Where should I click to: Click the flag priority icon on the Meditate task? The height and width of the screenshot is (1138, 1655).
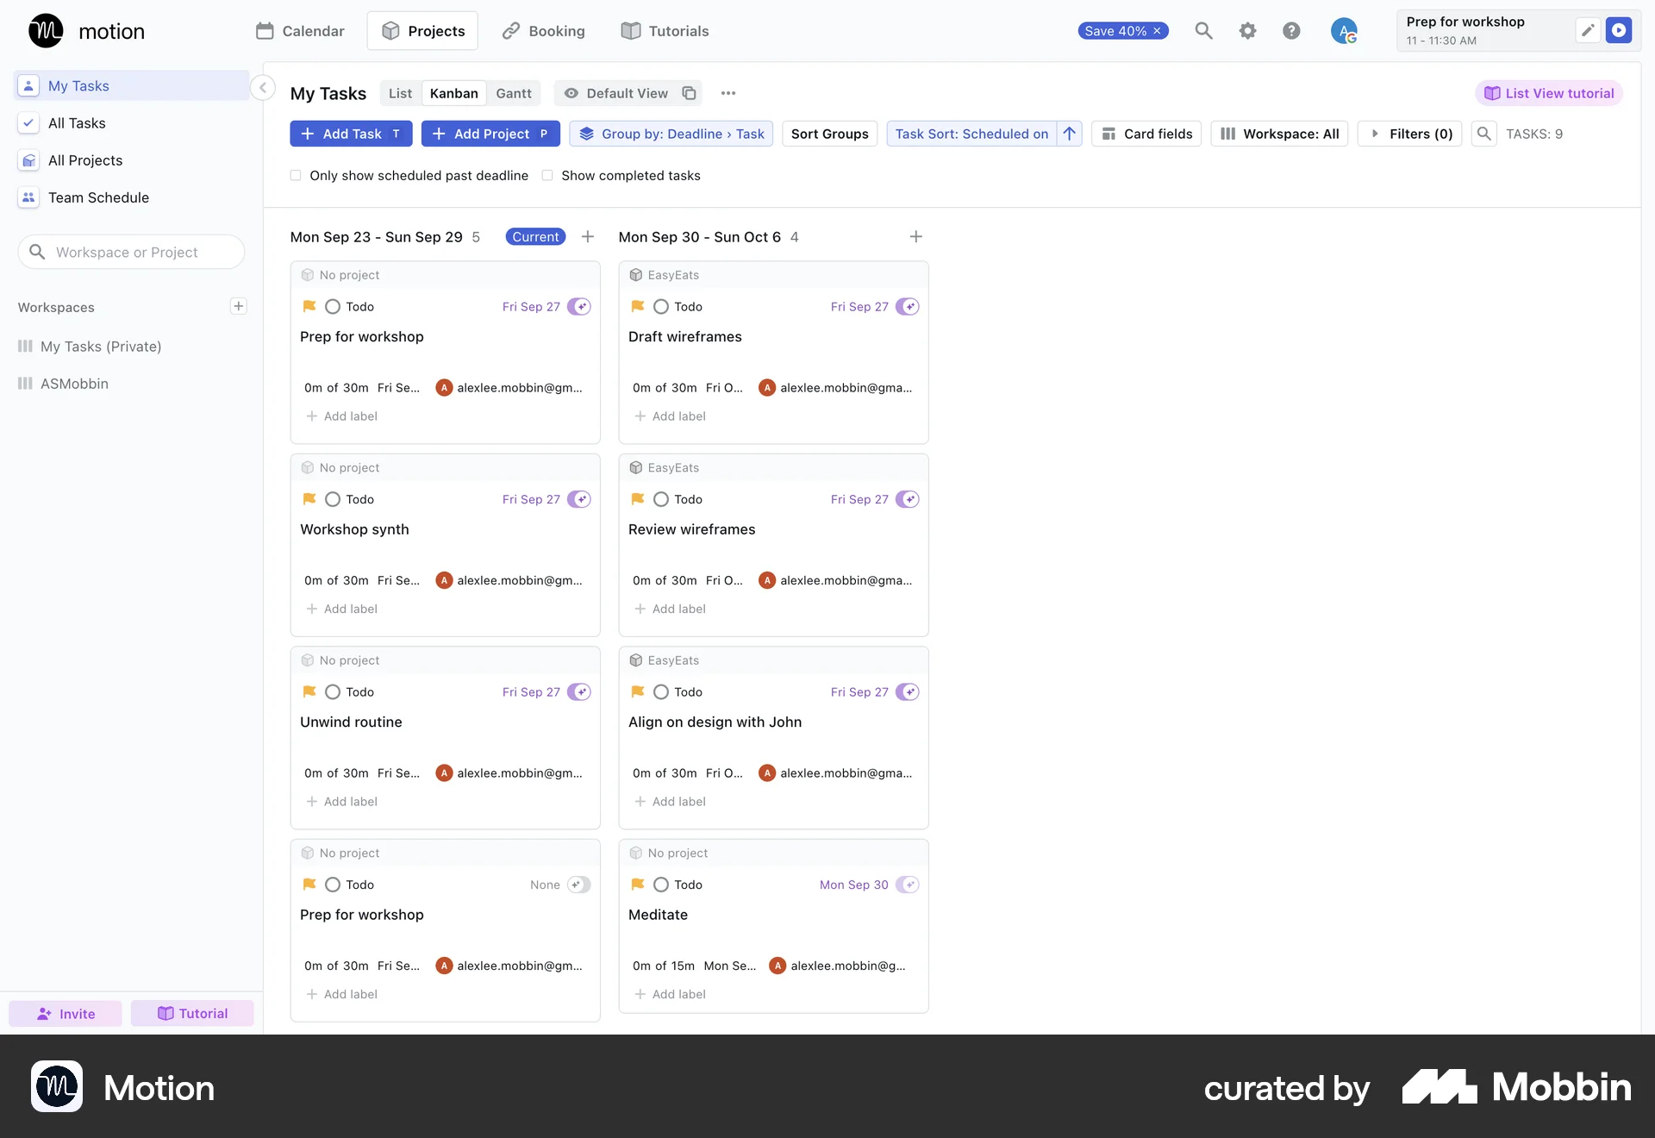(638, 885)
